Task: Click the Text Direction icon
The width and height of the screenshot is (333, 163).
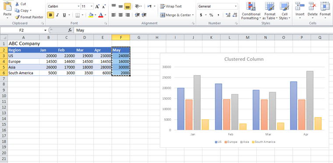Action: [x=150, y=6]
